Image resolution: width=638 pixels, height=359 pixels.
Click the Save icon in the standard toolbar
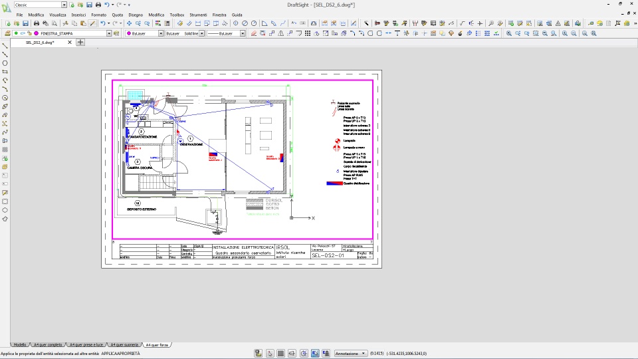(x=25, y=23)
